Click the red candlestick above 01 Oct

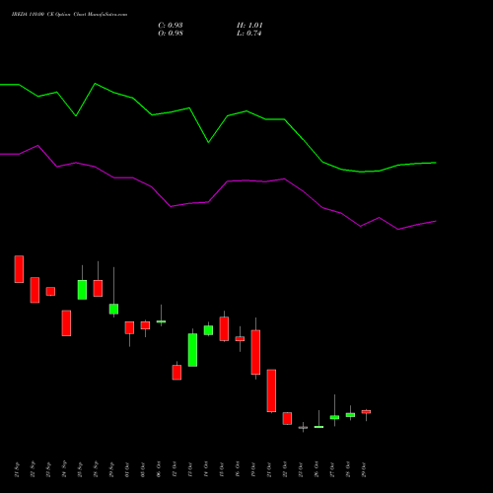click(129, 327)
